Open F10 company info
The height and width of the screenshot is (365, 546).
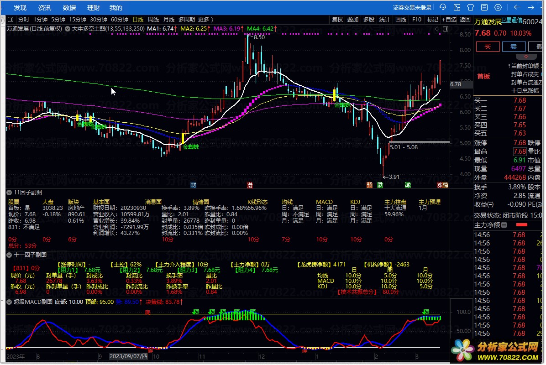pyautogui.click(x=417, y=20)
